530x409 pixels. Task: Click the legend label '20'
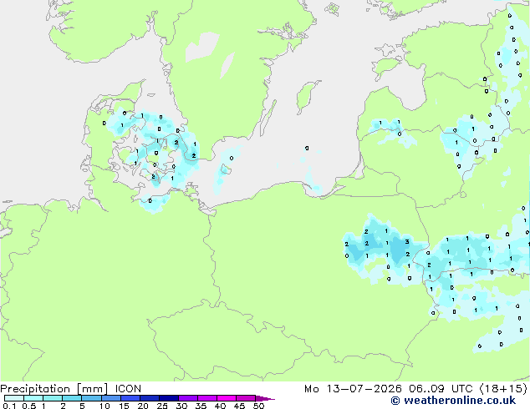point(143,406)
